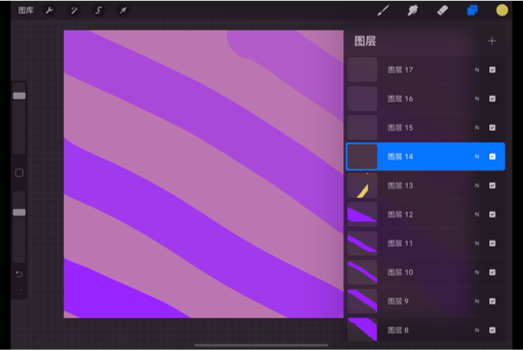Image resolution: width=523 pixels, height=350 pixels.
Task: Add a new layer with plus
Action: 492,41
